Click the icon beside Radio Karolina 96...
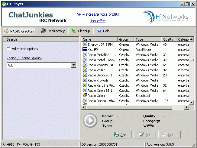Image resolution: width=197 pixels, height=148 pixels. (85, 85)
